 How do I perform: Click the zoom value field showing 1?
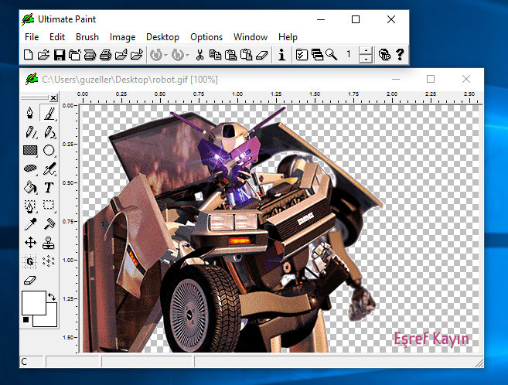349,54
